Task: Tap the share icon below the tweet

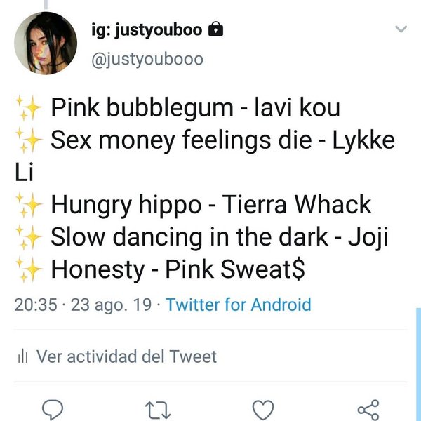Action: (368, 408)
